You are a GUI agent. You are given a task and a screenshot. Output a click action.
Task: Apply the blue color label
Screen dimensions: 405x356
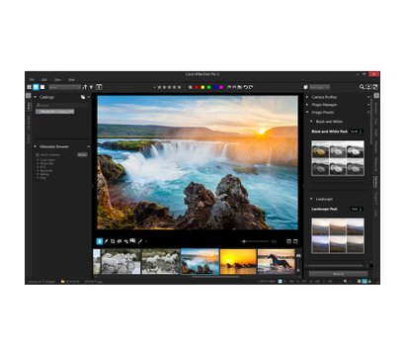tap(215, 87)
